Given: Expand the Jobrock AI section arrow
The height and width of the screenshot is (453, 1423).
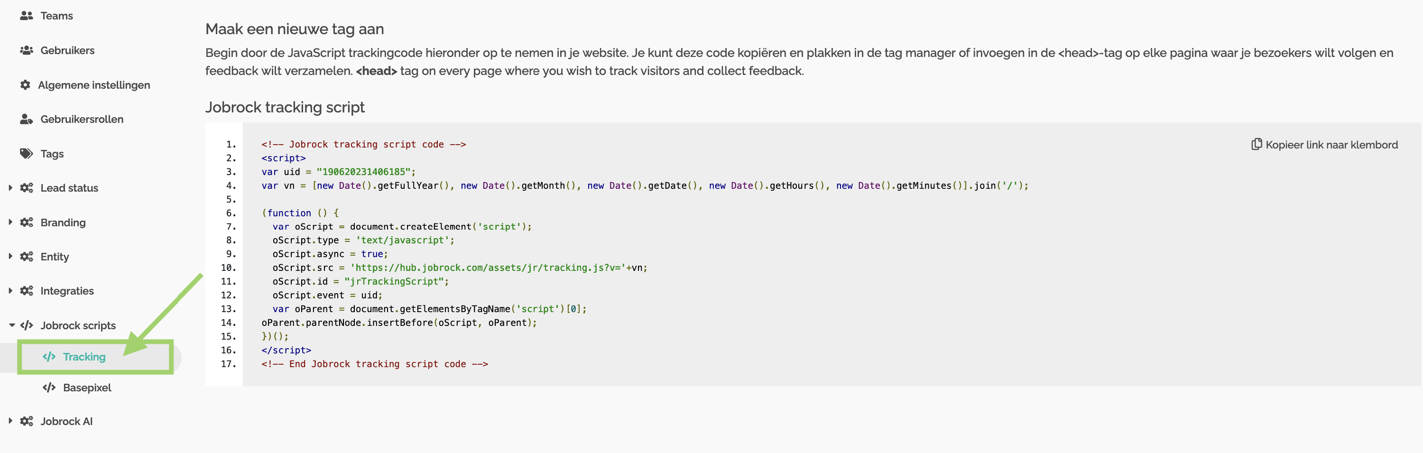Looking at the screenshot, I should pyautogui.click(x=10, y=421).
